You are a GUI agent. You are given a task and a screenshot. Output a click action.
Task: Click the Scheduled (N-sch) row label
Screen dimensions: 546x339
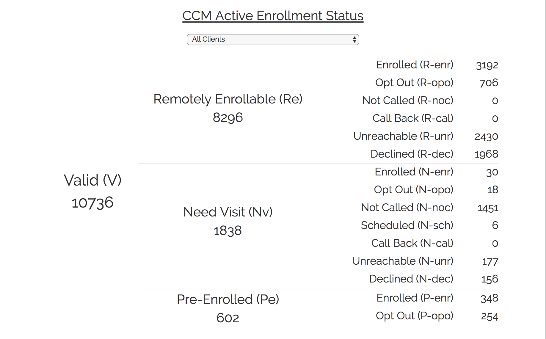pos(407,225)
